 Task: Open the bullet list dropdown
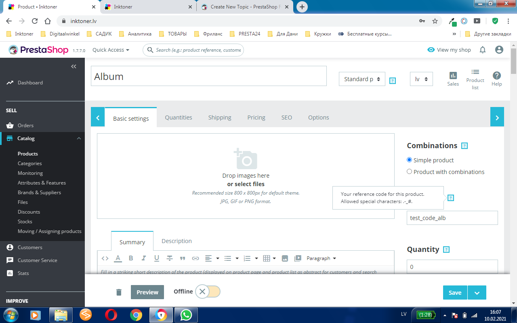pyautogui.click(x=231, y=258)
